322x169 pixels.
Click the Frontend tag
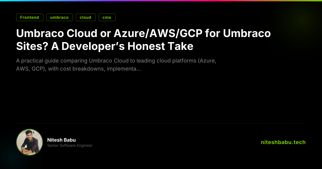30,17
